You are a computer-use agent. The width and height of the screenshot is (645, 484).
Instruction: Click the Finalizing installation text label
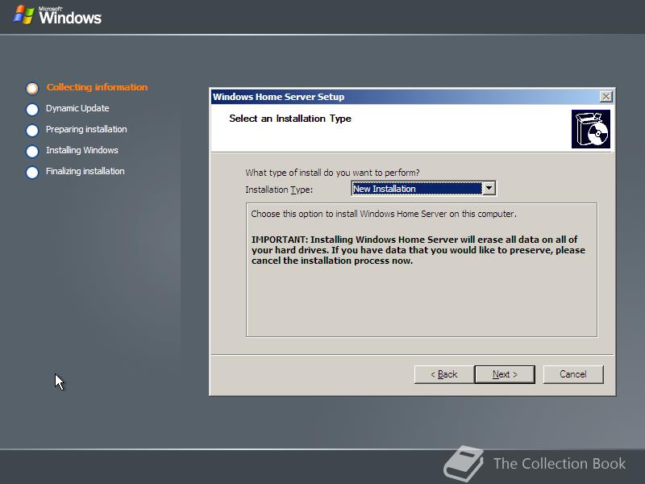point(85,171)
